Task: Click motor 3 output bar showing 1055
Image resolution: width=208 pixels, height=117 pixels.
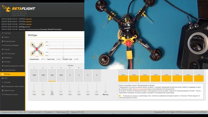Action: click(x=52, y=75)
